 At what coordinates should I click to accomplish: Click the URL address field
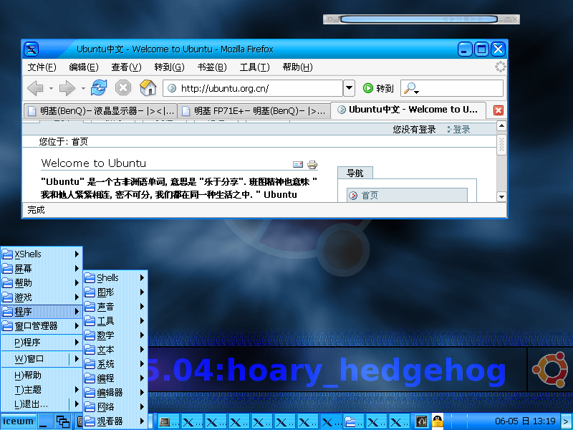(x=253, y=88)
